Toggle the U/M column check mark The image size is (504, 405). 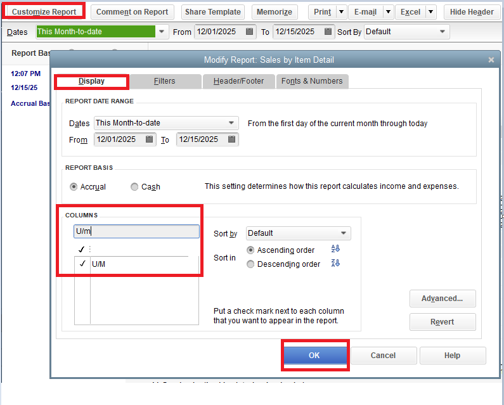pyautogui.click(x=82, y=264)
